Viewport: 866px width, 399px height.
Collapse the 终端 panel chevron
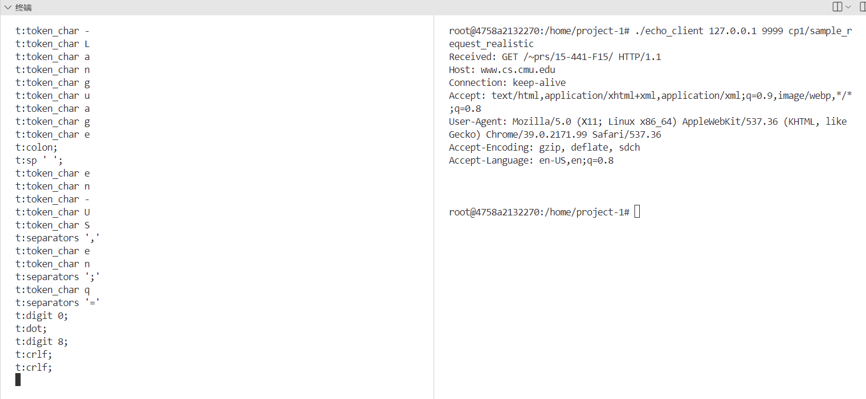[x=8, y=8]
